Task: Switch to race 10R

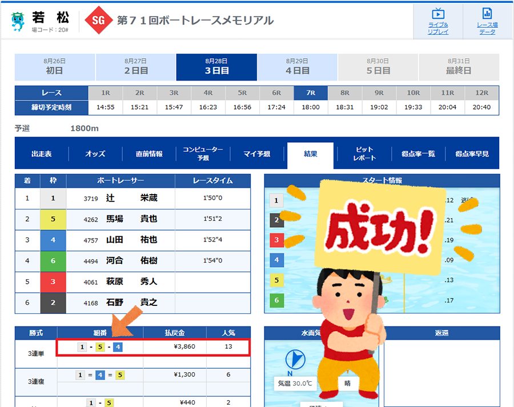Action: point(413,93)
